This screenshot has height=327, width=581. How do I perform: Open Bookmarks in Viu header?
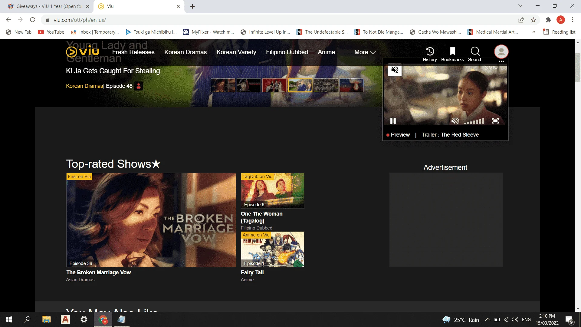point(452,54)
